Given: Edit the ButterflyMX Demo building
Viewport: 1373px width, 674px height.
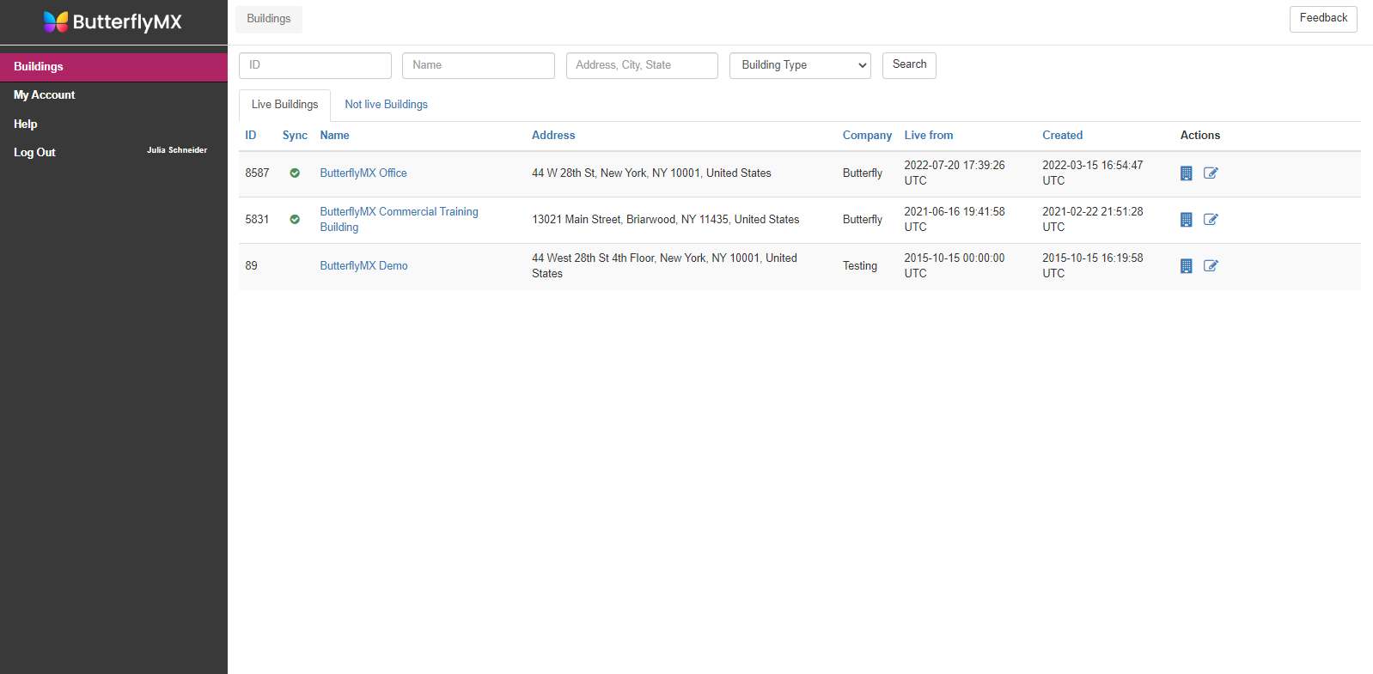Looking at the screenshot, I should [x=1211, y=266].
